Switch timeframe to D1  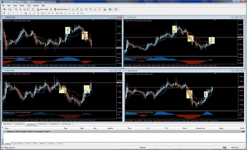[74, 13]
